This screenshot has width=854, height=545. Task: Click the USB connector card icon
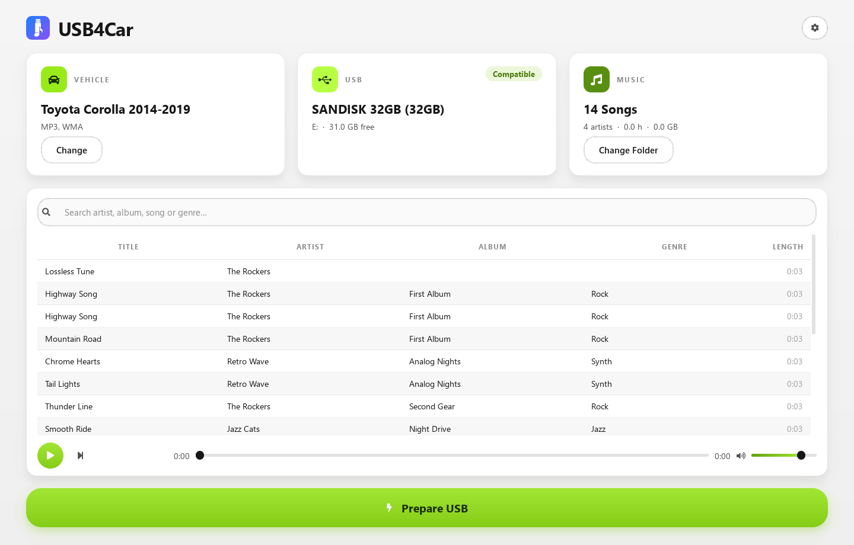pyautogui.click(x=325, y=79)
